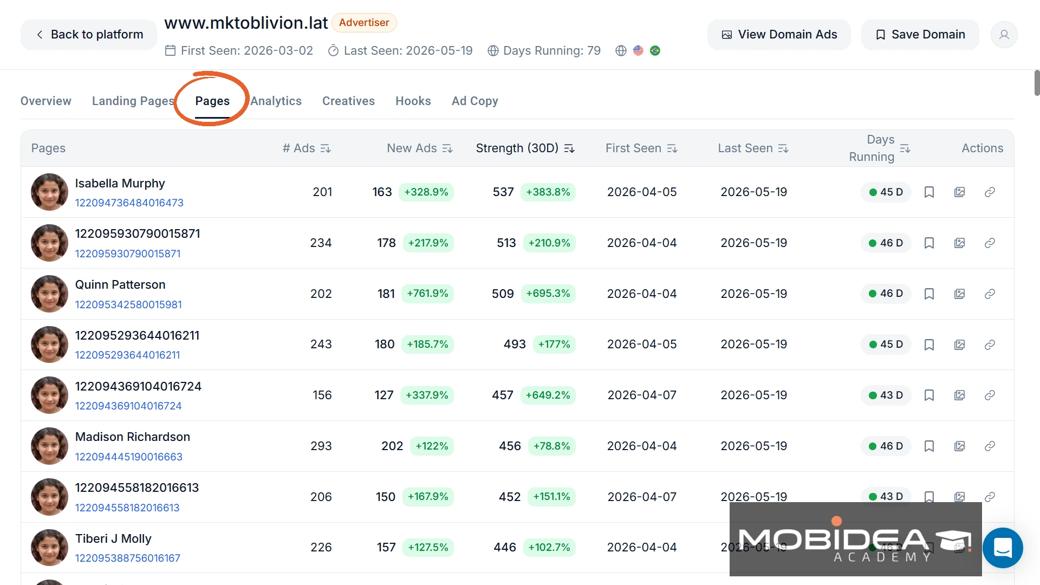Click Save Domain button
This screenshot has height=585, width=1040.
coord(920,35)
